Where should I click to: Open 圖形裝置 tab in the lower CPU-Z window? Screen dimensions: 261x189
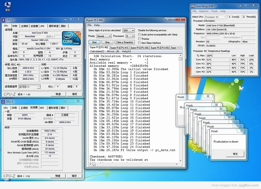pyautogui.click(x=53, y=108)
